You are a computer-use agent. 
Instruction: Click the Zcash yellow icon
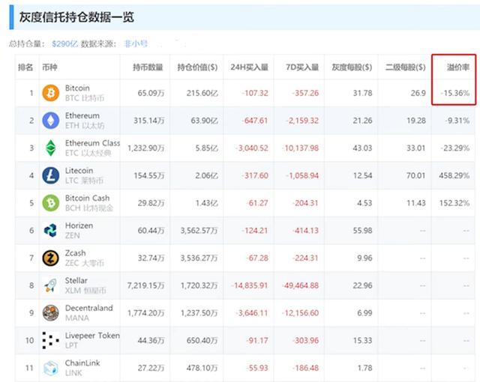50,258
